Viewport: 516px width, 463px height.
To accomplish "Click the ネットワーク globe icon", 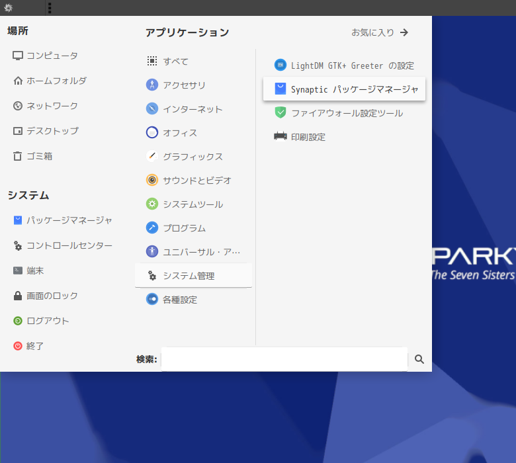I will (18, 106).
